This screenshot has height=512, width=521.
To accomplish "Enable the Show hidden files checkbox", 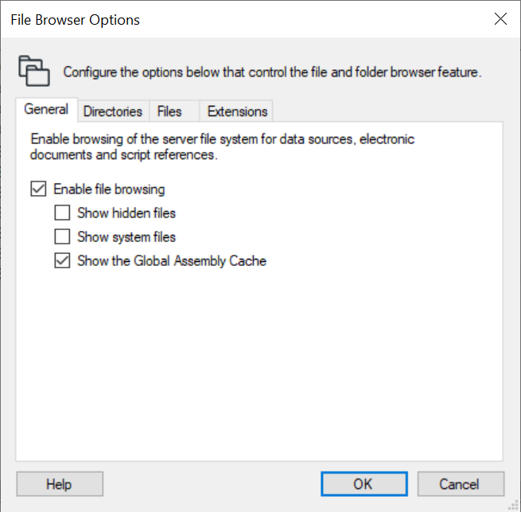I will pos(62,213).
